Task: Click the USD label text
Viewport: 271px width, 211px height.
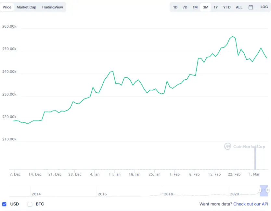Action: [x=15, y=204]
